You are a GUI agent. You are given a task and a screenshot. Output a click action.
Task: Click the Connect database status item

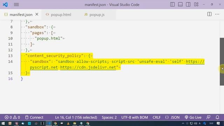[x=34, y=118]
